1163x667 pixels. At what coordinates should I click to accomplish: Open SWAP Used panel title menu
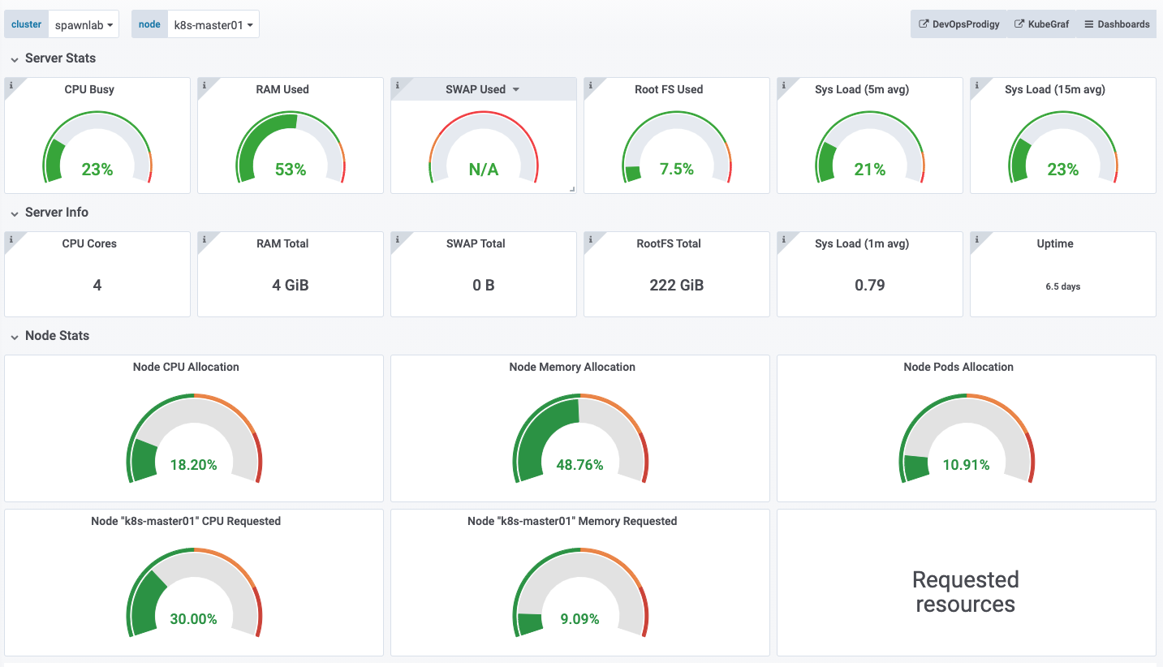click(483, 89)
